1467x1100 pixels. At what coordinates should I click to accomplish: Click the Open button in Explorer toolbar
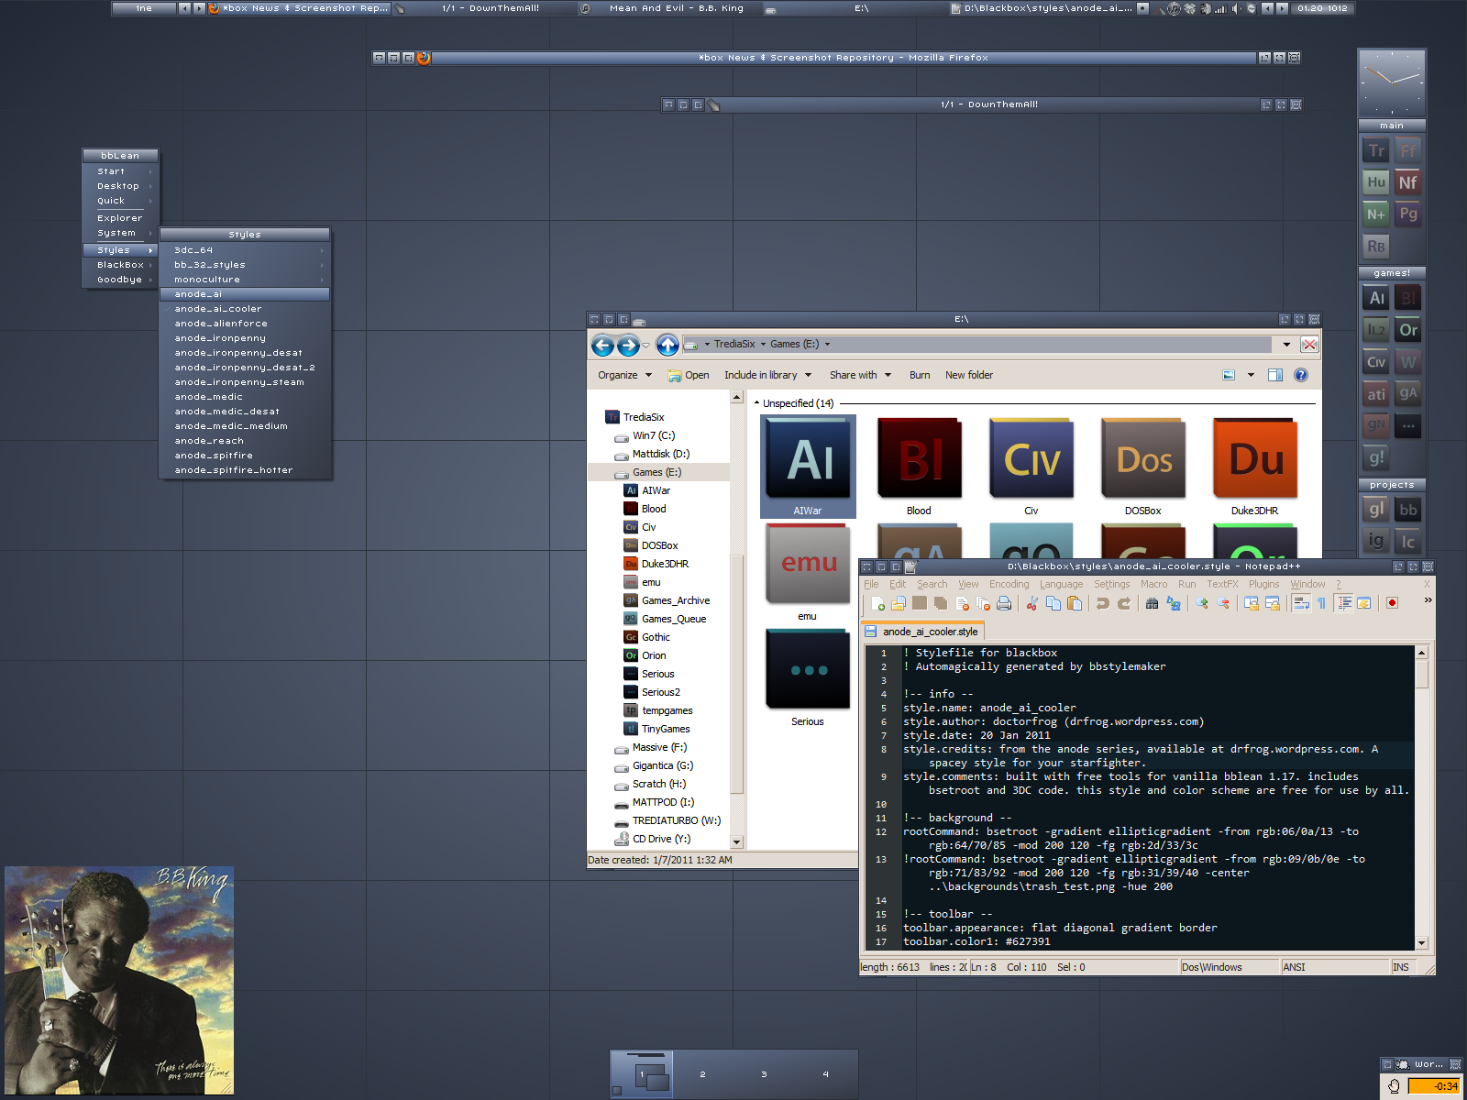coord(689,375)
